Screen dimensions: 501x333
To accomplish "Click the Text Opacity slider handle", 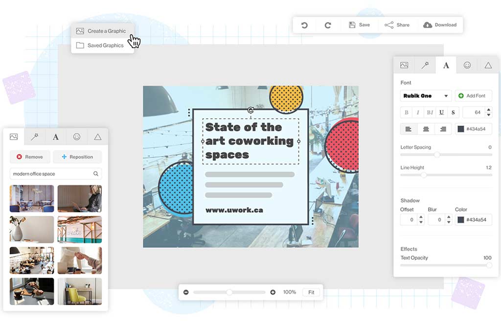I will (489, 265).
